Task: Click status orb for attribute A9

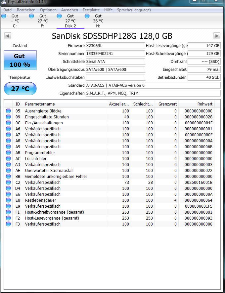Action: pyautogui.click(x=8, y=147)
